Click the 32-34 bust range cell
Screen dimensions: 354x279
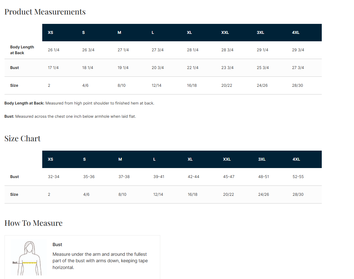(54, 177)
